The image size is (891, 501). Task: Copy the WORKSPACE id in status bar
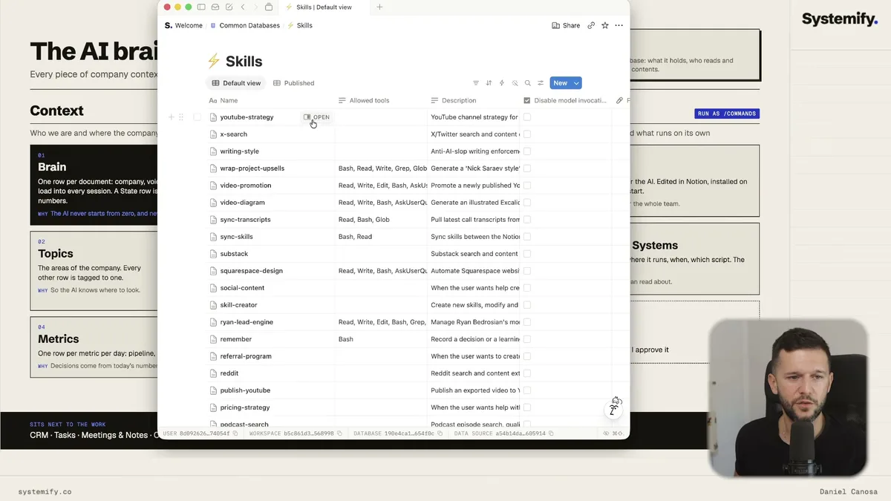340,433
